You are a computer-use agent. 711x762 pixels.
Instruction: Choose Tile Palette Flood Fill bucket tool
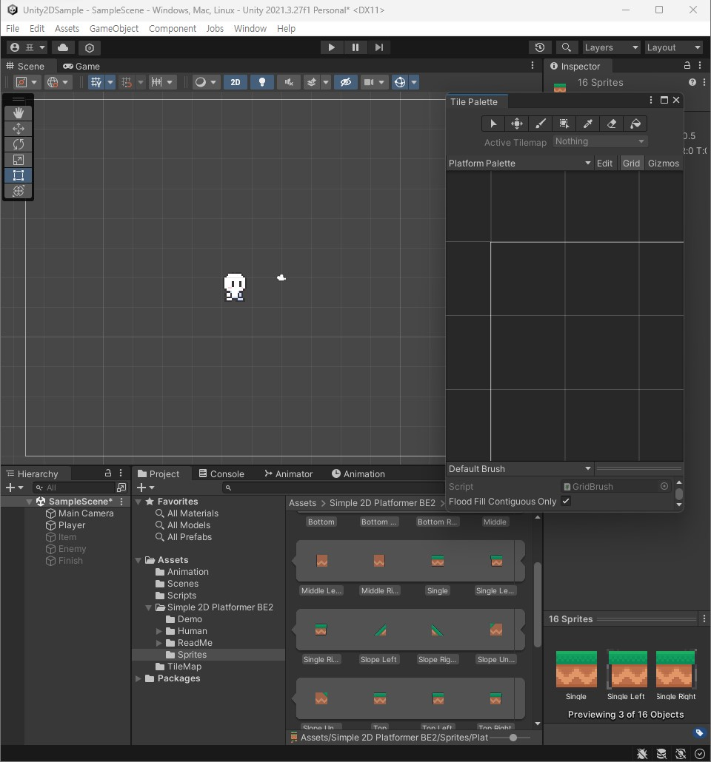(635, 124)
